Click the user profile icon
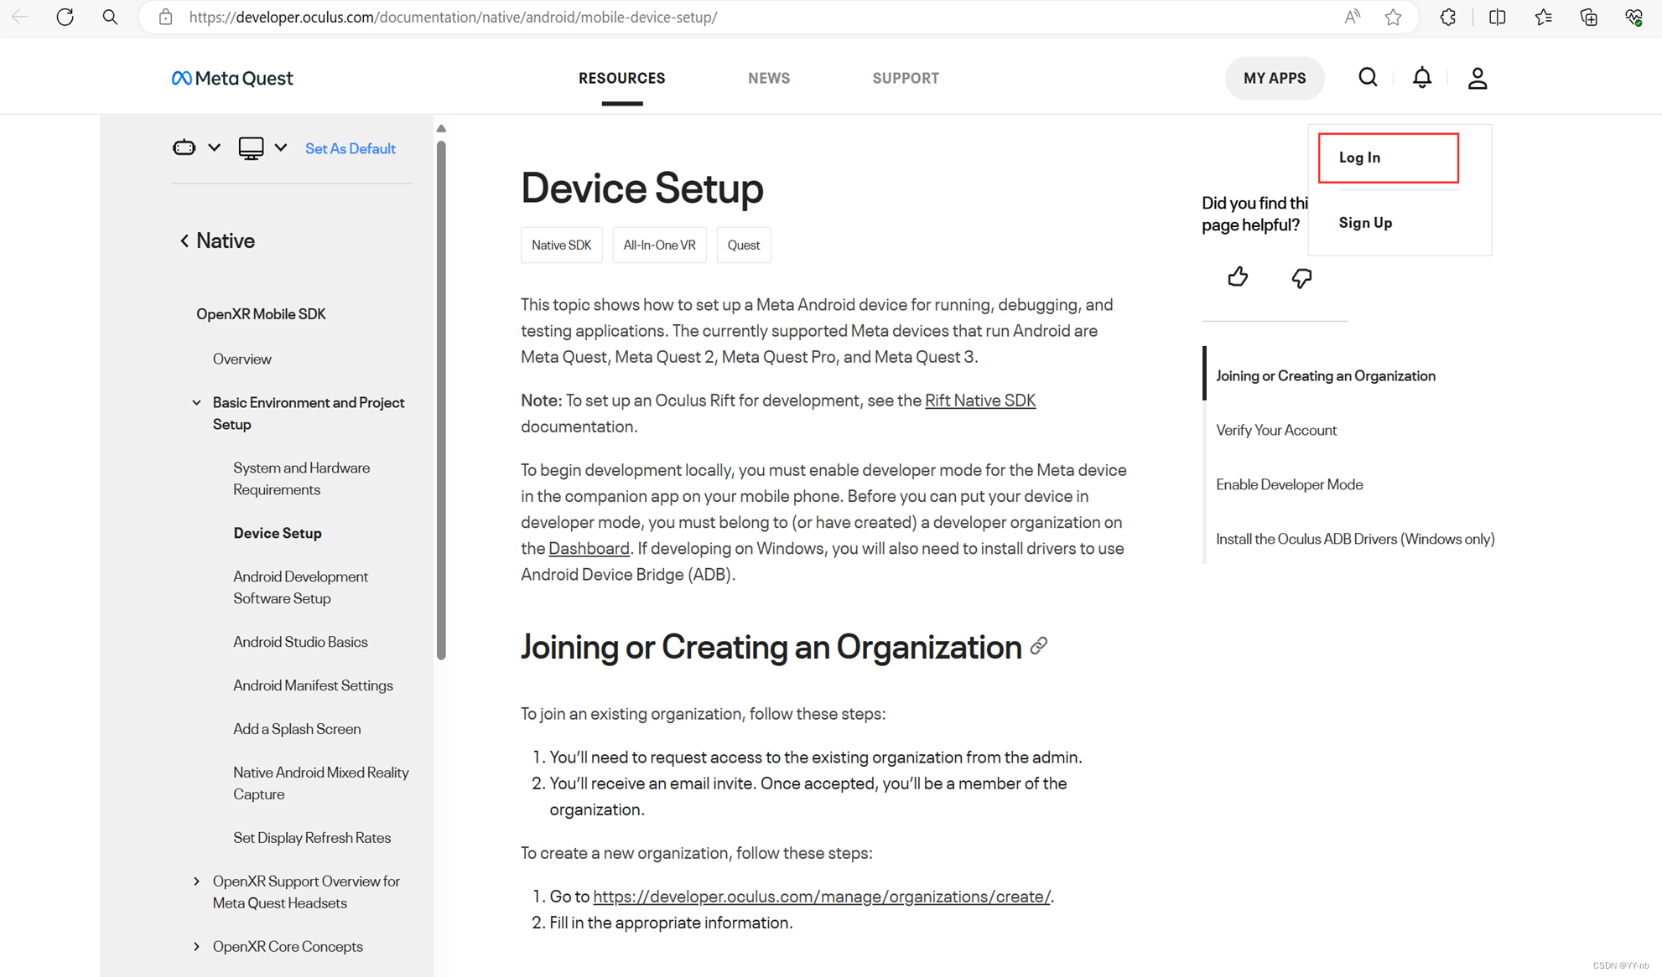 (x=1477, y=78)
